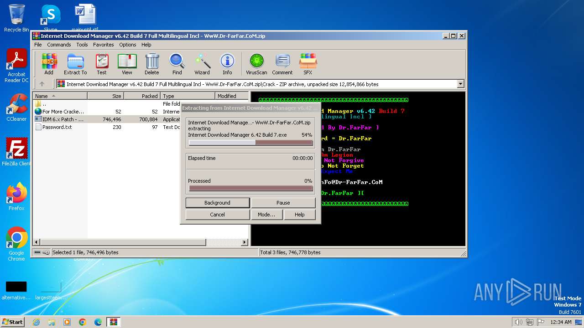The width and height of the screenshot is (584, 328).
Task: Open FileZilla Client desktop icon
Action: tap(16, 152)
